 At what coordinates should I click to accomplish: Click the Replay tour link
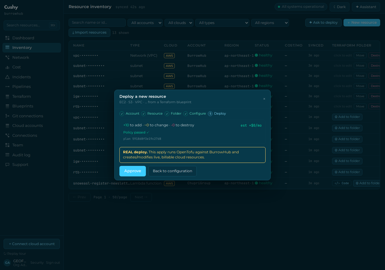pyautogui.click(x=15, y=253)
